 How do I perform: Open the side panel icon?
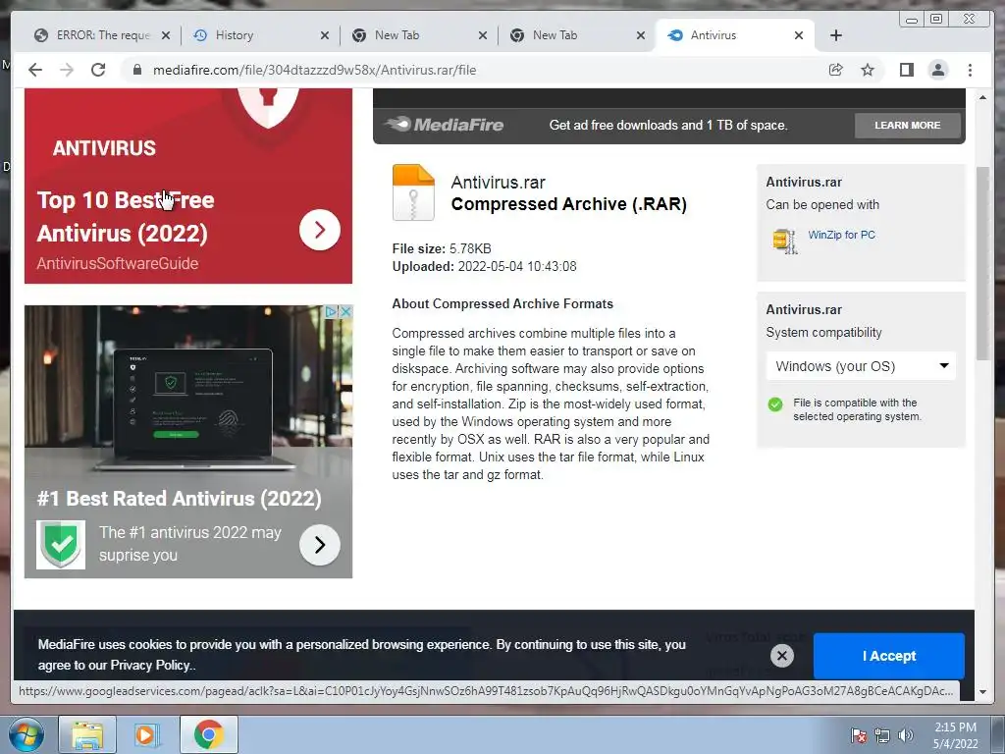(906, 70)
